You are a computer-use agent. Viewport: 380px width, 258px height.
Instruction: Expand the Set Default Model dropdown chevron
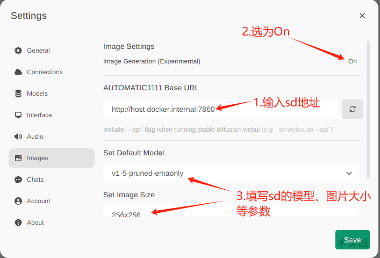click(x=349, y=173)
